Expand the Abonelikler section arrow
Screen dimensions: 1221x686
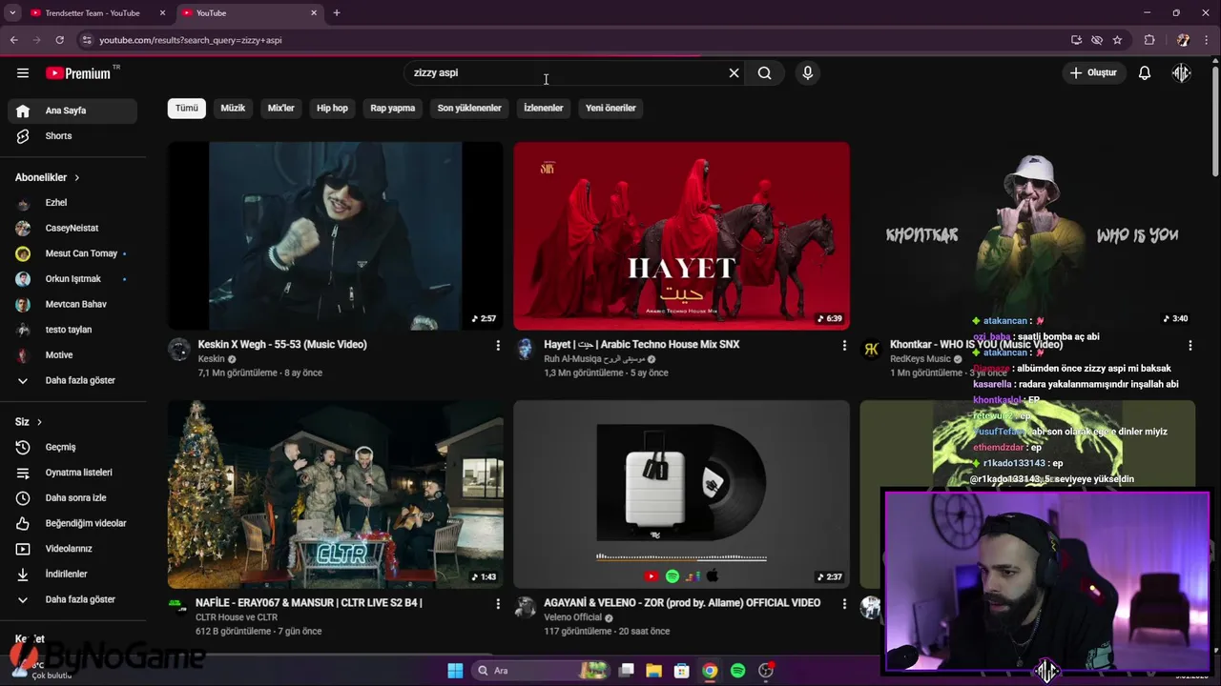[x=77, y=177]
